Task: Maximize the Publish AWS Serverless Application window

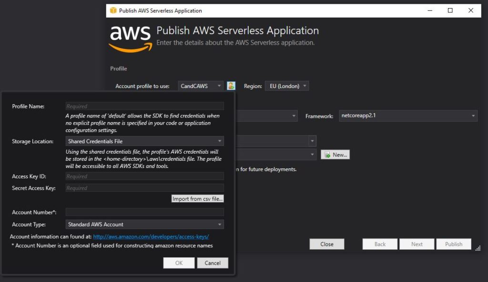Action: coord(450,10)
